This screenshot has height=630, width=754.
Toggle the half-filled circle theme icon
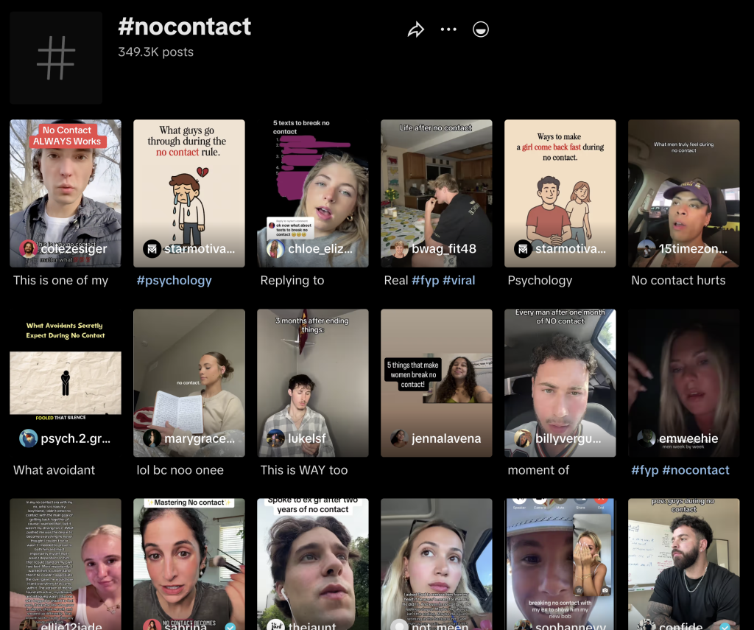[481, 29]
